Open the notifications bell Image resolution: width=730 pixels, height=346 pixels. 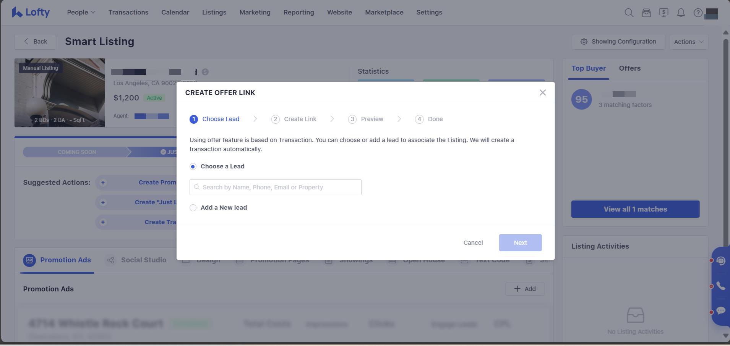coord(681,13)
